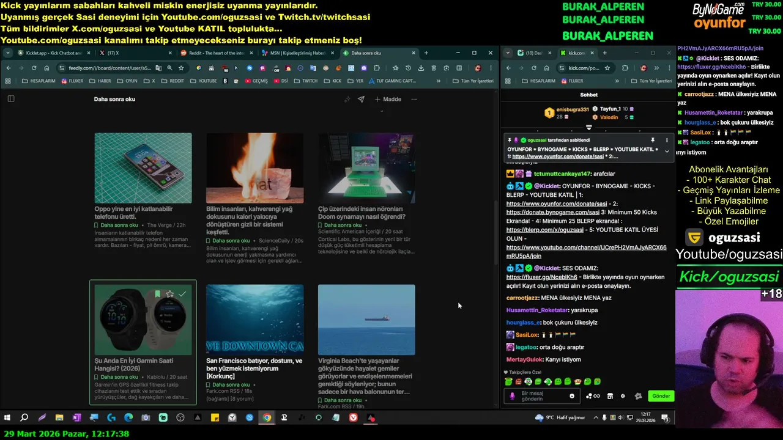Open the emoji picker in Kick chat input
The image size is (783, 440).
(x=572, y=396)
